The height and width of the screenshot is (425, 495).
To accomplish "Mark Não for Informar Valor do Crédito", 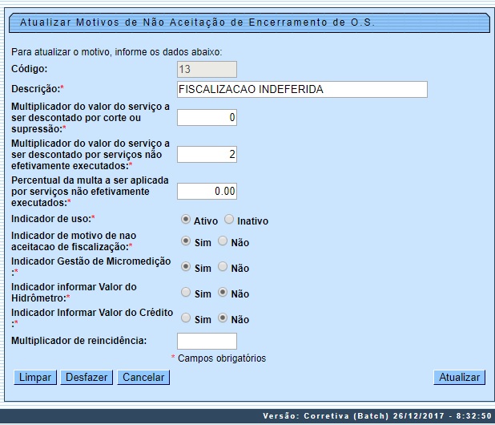I will (x=223, y=318).
